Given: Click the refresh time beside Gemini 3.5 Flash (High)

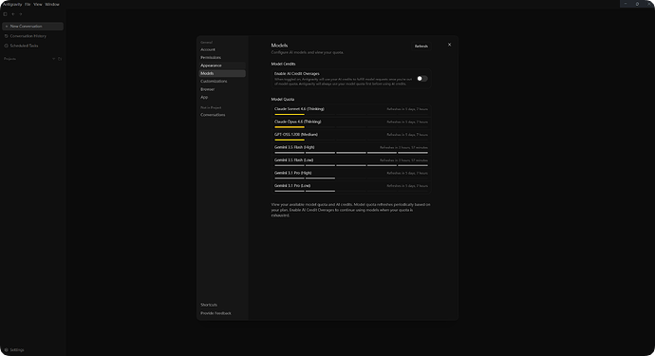Looking at the screenshot, I should pyautogui.click(x=404, y=147).
